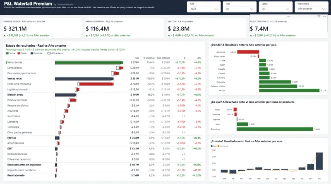This screenshot has height=184, width=331.
Task: Click the Suma green legend swatch
Action: point(7,53)
